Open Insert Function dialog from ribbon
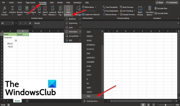180x106 pixels. coord(4,11)
